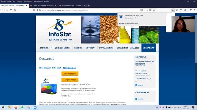Click the address bar URL field
This screenshot has width=197, height=110.
click(88, 10)
